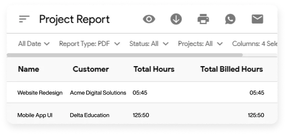The image size is (287, 135).
Task: Select the Website Redesign project name
Action: (40, 93)
